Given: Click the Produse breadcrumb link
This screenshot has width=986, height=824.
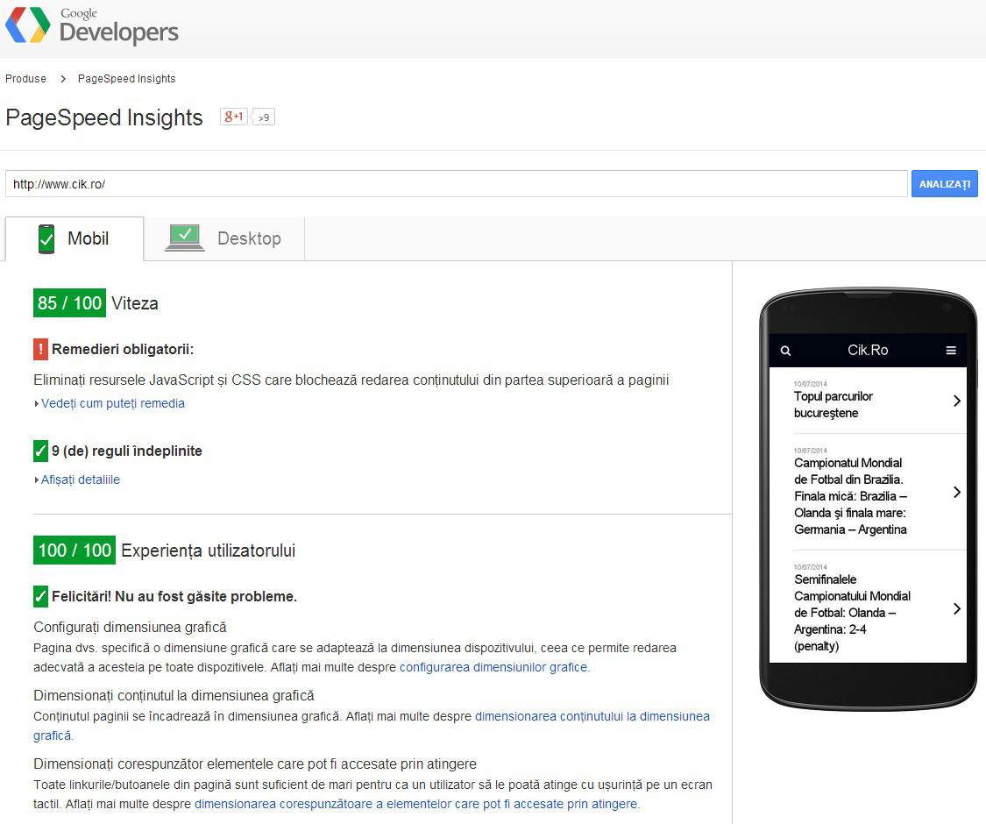Looking at the screenshot, I should (25, 79).
